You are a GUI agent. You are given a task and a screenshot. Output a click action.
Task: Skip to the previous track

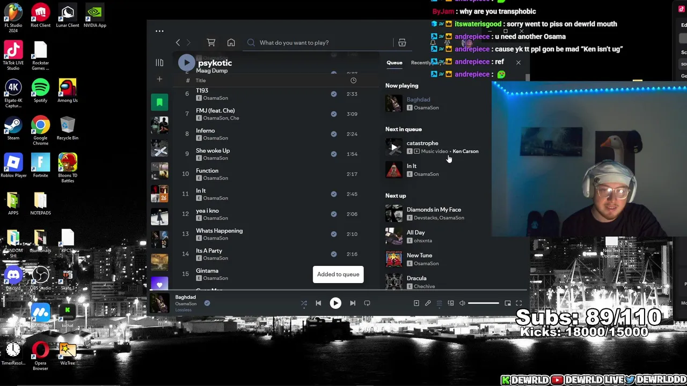[x=318, y=303]
